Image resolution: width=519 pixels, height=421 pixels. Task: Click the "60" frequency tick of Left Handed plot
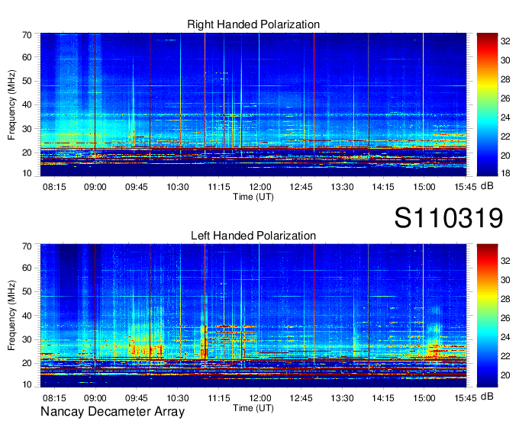pos(27,268)
